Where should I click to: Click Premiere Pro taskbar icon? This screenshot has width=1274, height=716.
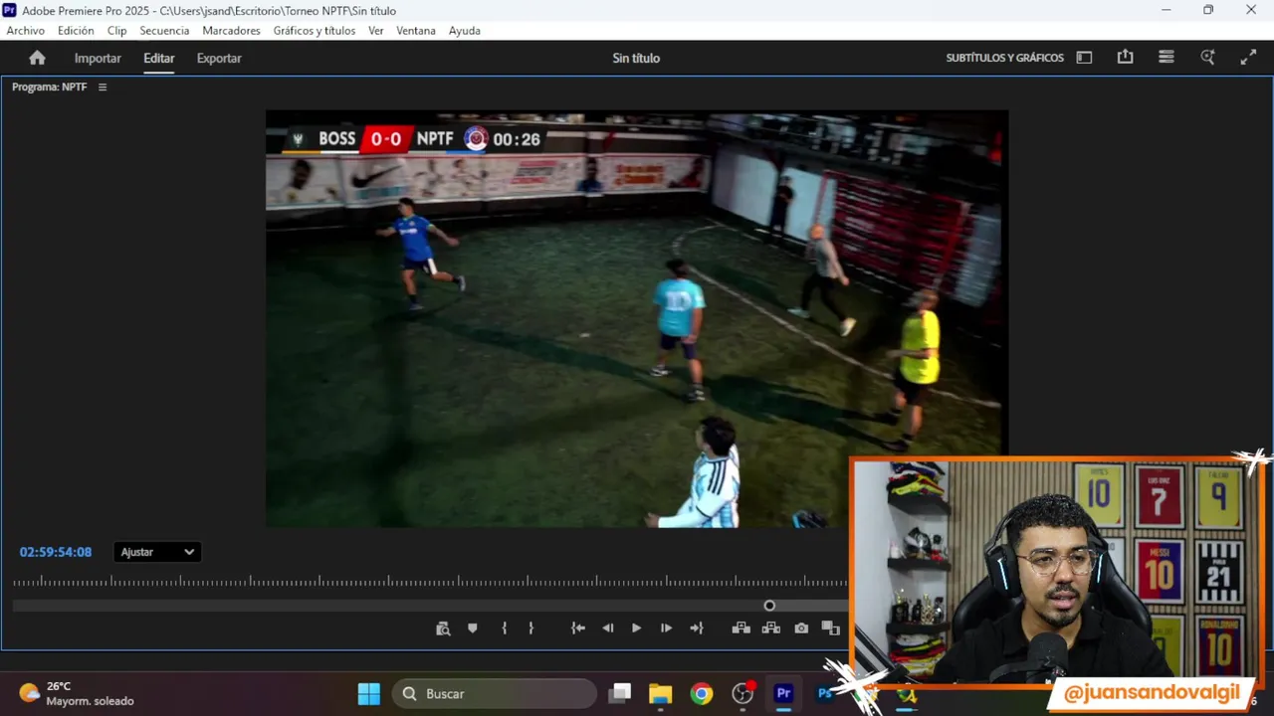(x=783, y=693)
